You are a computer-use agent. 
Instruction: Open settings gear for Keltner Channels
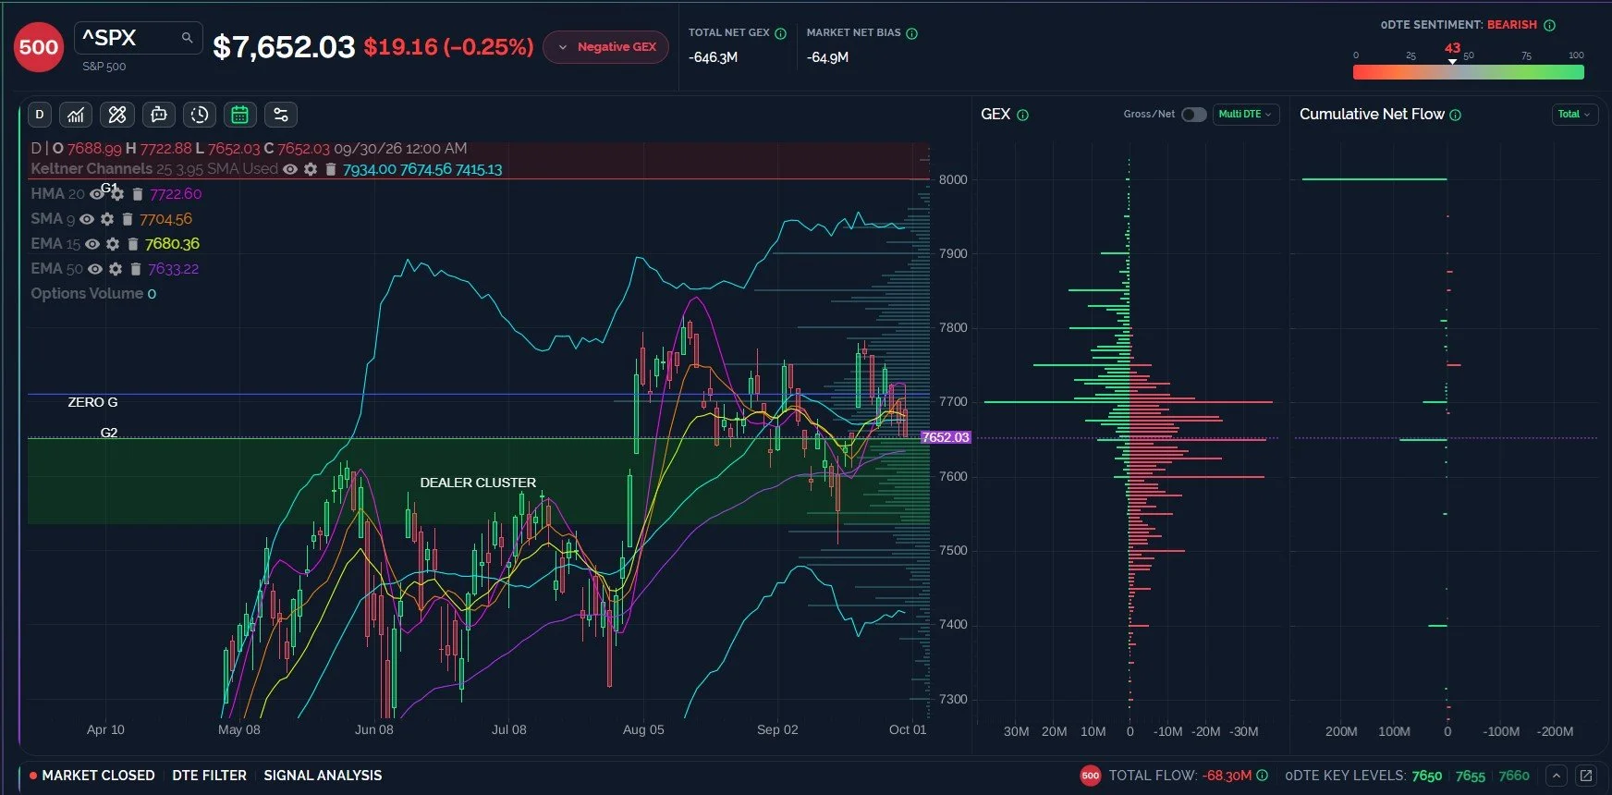coord(311,169)
